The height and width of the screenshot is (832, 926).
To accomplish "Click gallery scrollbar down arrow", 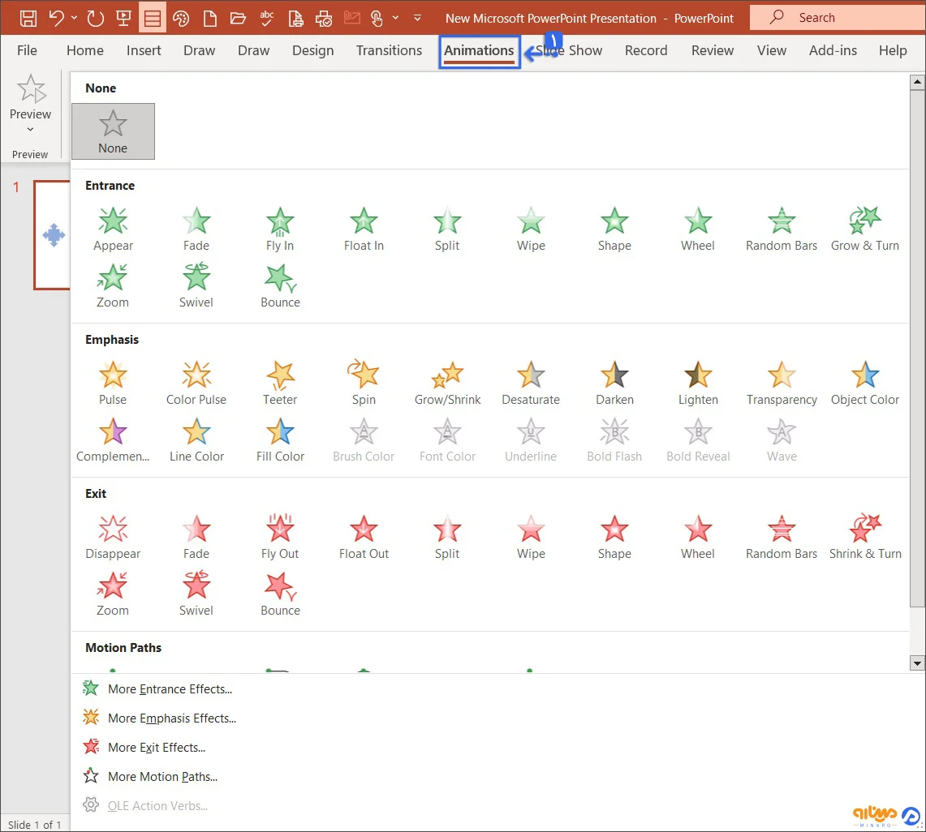I will tap(916, 663).
